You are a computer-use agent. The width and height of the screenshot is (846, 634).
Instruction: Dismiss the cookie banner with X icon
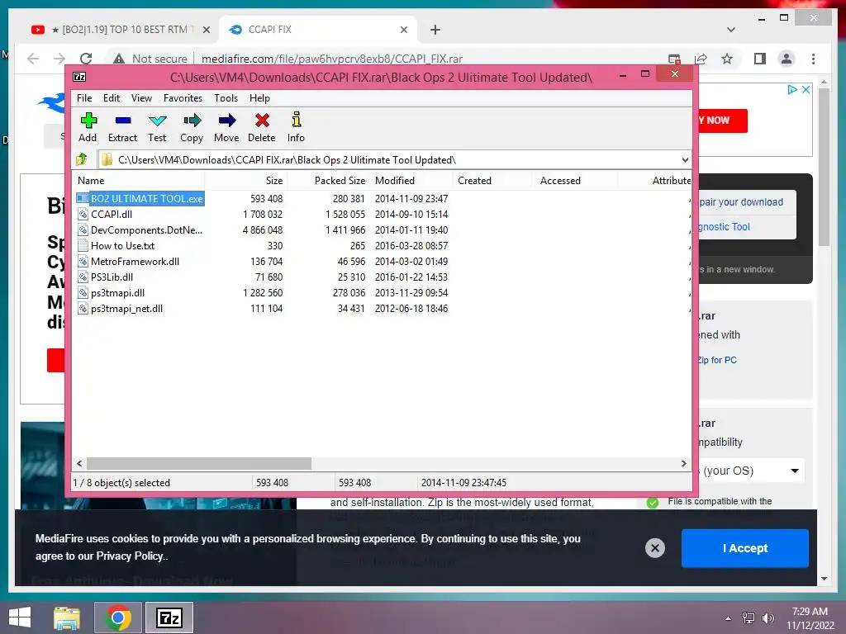655,548
